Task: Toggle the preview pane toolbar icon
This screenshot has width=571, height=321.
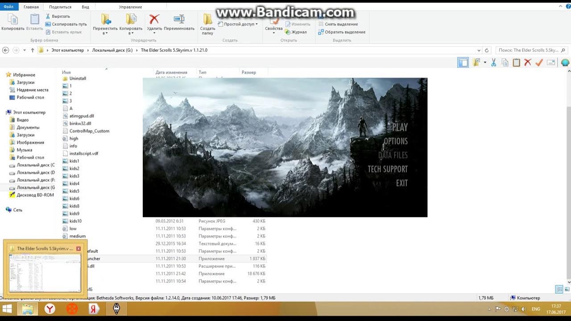Action: [463, 63]
